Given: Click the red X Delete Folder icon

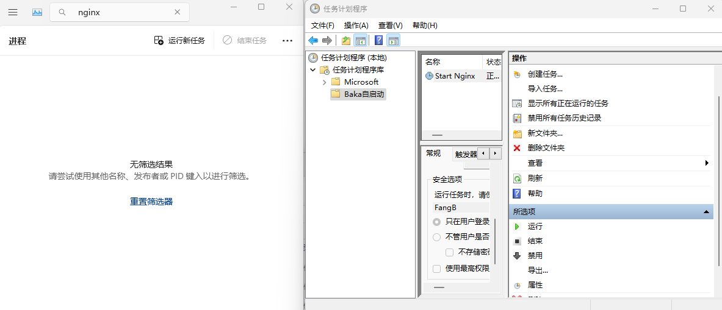Looking at the screenshot, I should click(517, 148).
